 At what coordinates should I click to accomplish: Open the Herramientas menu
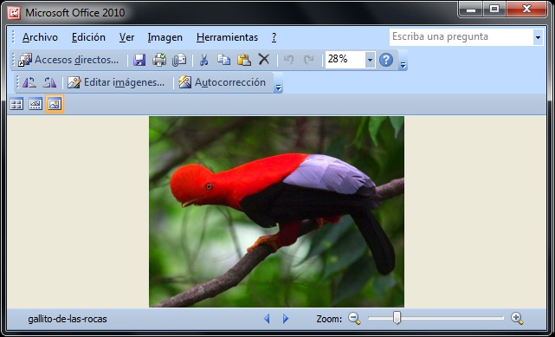[227, 37]
